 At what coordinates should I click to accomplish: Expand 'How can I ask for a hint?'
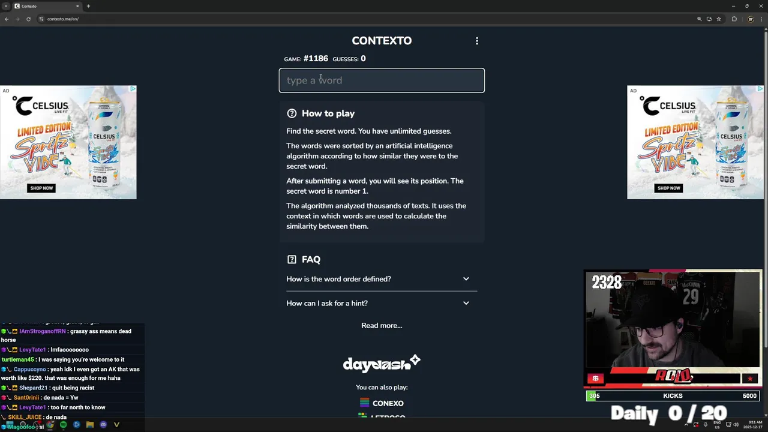pyautogui.click(x=382, y=303)
